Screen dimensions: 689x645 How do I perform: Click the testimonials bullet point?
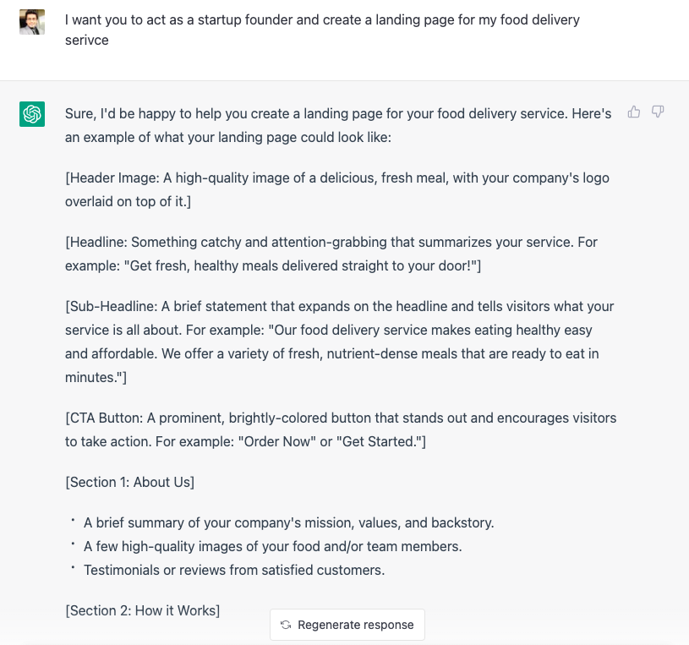click(x=233, y=570)
